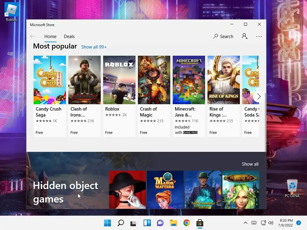Open Google Chrome from the taskbar
The height and width of the screenshot is (230, 307).
(186, 223)
